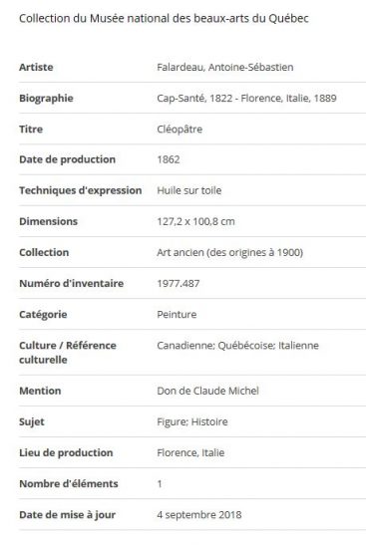The width and height of the screenshot is (366, 547).
Task: Select the Cléopâtre title value
Action: pos(180,130)
